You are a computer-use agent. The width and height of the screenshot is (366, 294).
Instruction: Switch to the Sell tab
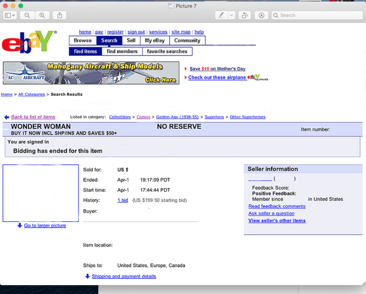click(131, 40)
